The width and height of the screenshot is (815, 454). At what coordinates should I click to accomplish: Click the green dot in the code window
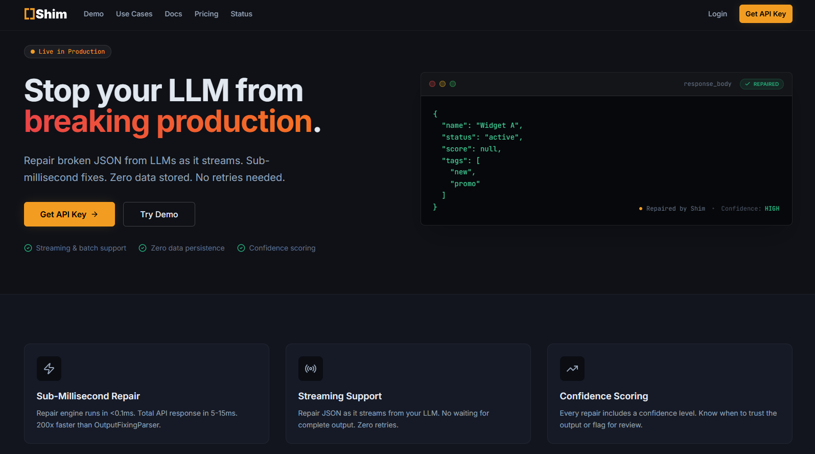453,84
